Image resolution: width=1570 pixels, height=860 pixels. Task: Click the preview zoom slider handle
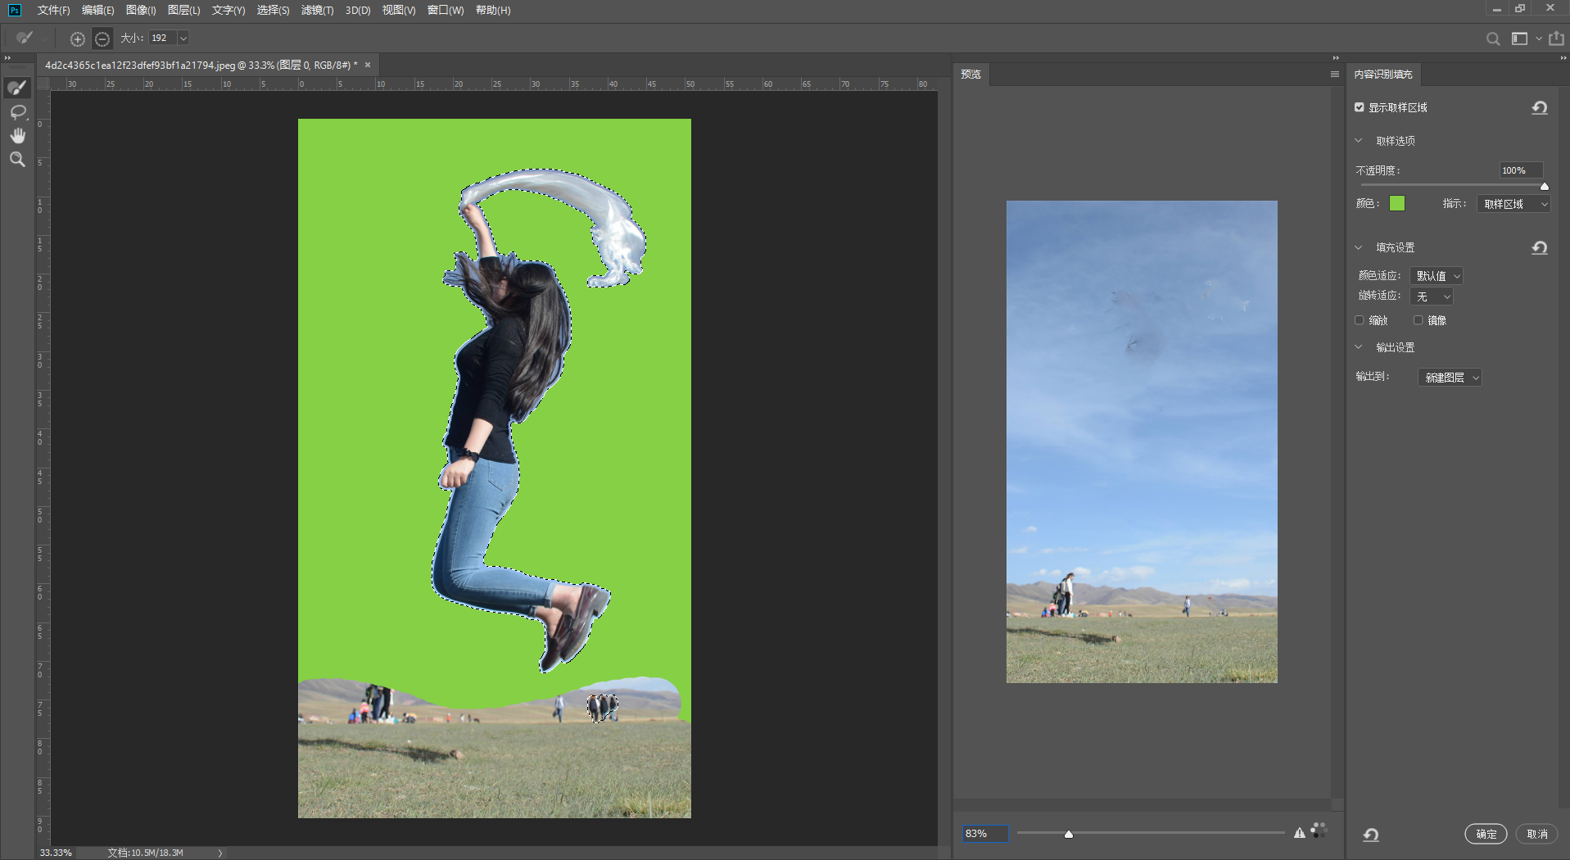tap(1069, 834)
